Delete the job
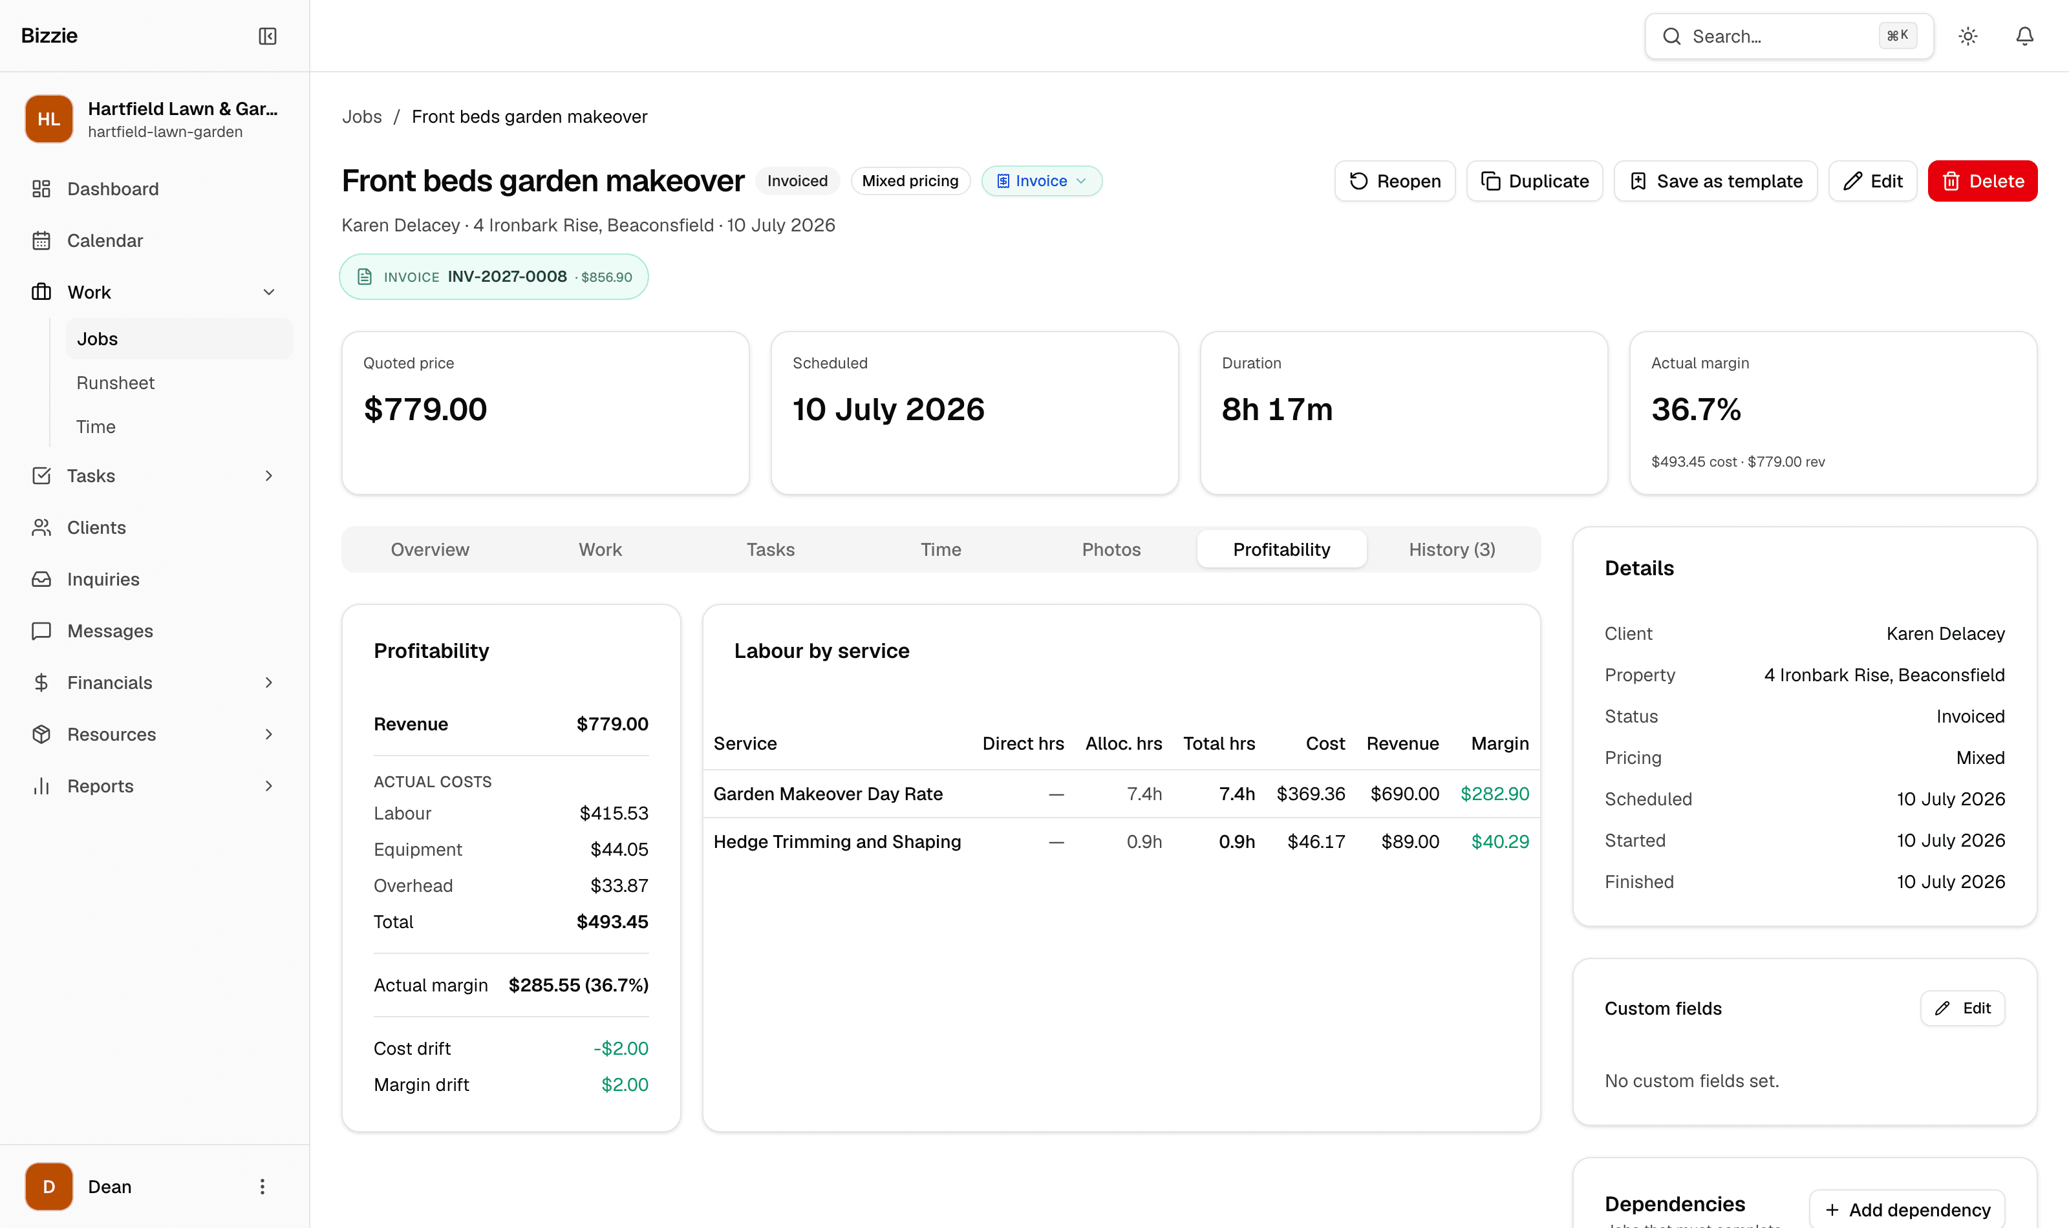Viewport: 2069px width, 1228px height. [1983, 181]
